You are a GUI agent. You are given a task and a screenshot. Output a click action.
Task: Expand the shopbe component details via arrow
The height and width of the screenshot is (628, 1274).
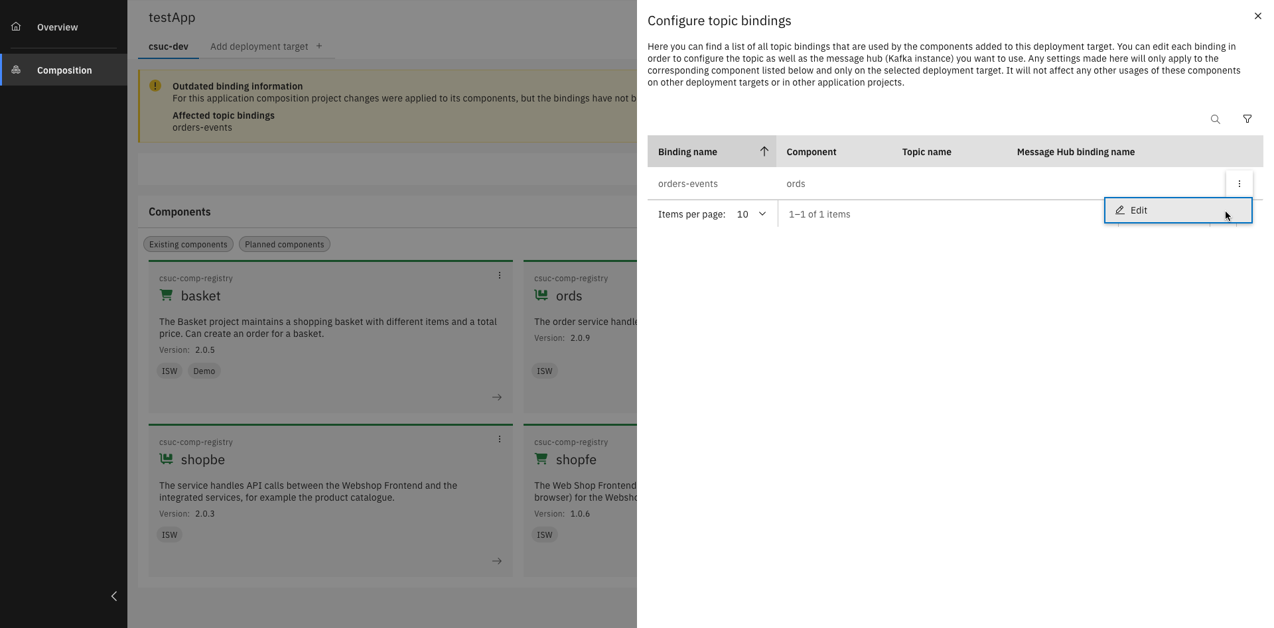[x=497, y=560]
